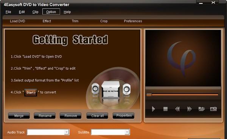Click the Merge button
The width and height of the screenshot is (227, 139).
(x=19, y=116)
